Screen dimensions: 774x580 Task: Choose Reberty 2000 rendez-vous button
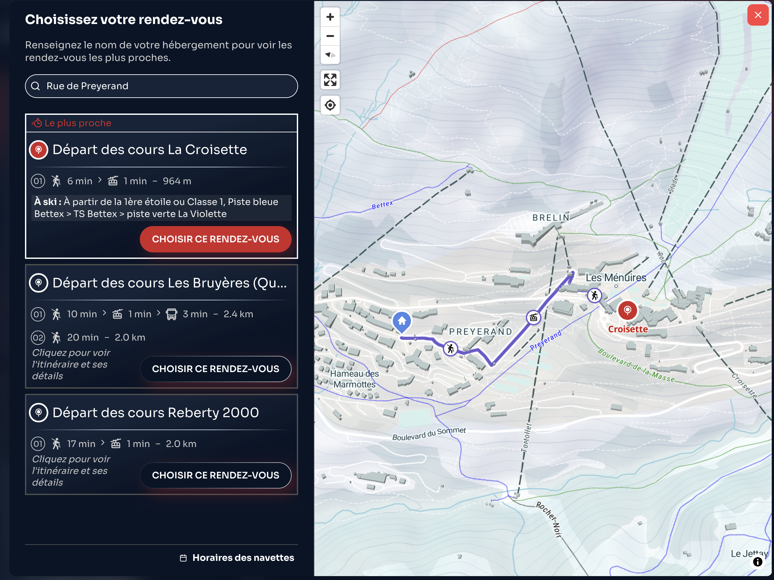coord(215,476)
